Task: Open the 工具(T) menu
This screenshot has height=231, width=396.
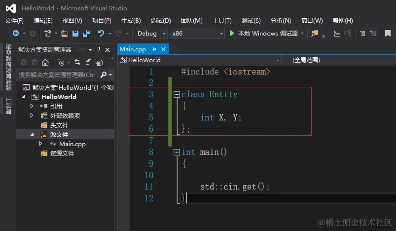Action: click(x=222, y=20)
